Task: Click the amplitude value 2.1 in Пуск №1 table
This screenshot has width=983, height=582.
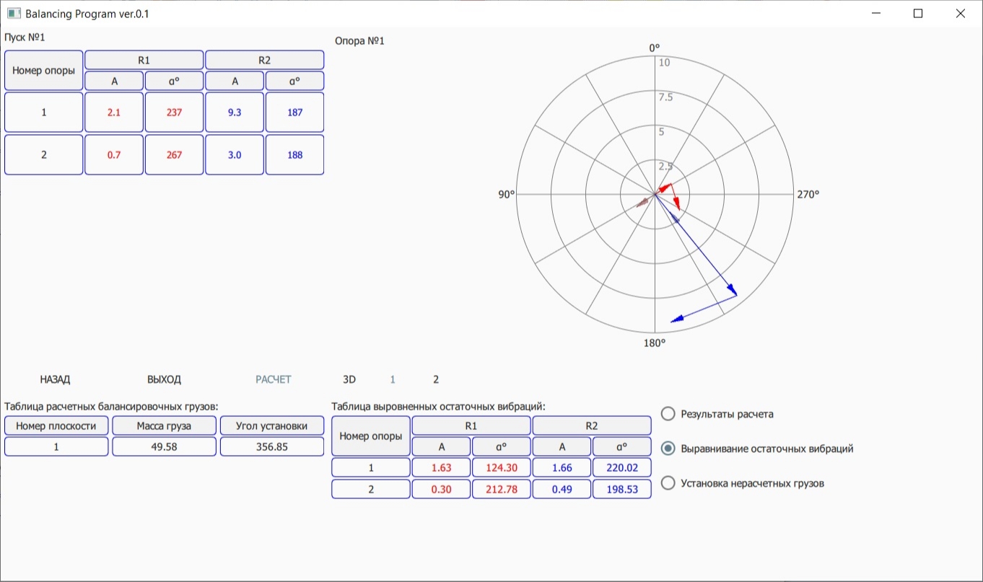Action: coord(114,112)
